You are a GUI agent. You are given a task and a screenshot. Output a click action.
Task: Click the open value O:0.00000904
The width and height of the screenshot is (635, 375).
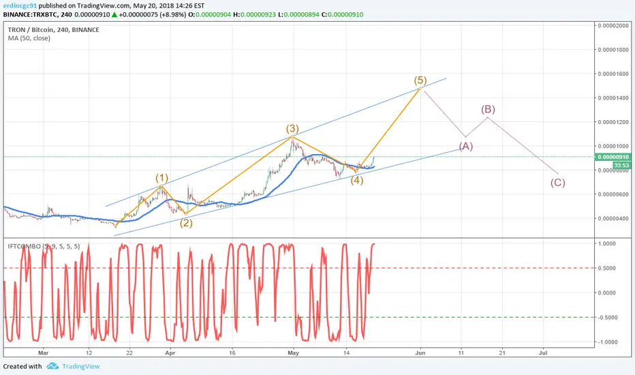(x=209, y=14)
